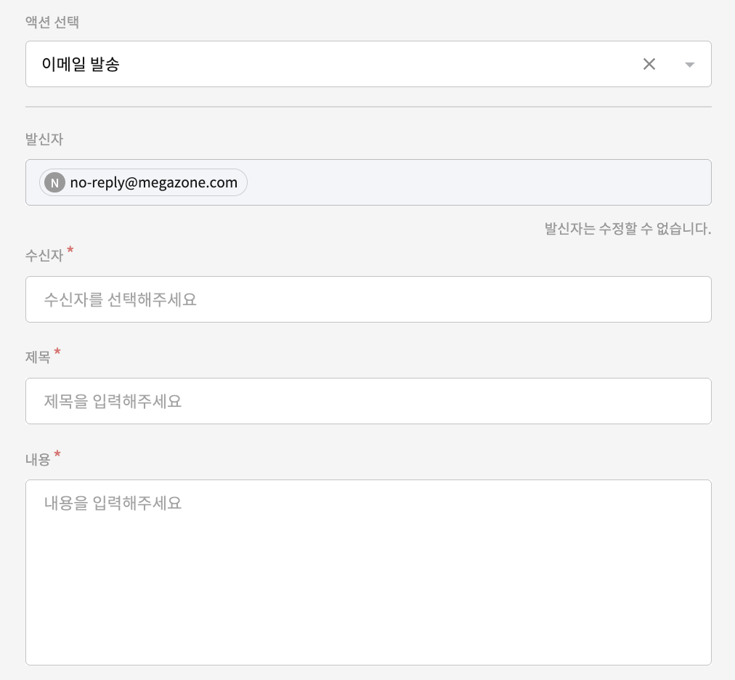Click the red required asterisk beside 내용
The width and height of the screenshot is (735, 680).
57,455
